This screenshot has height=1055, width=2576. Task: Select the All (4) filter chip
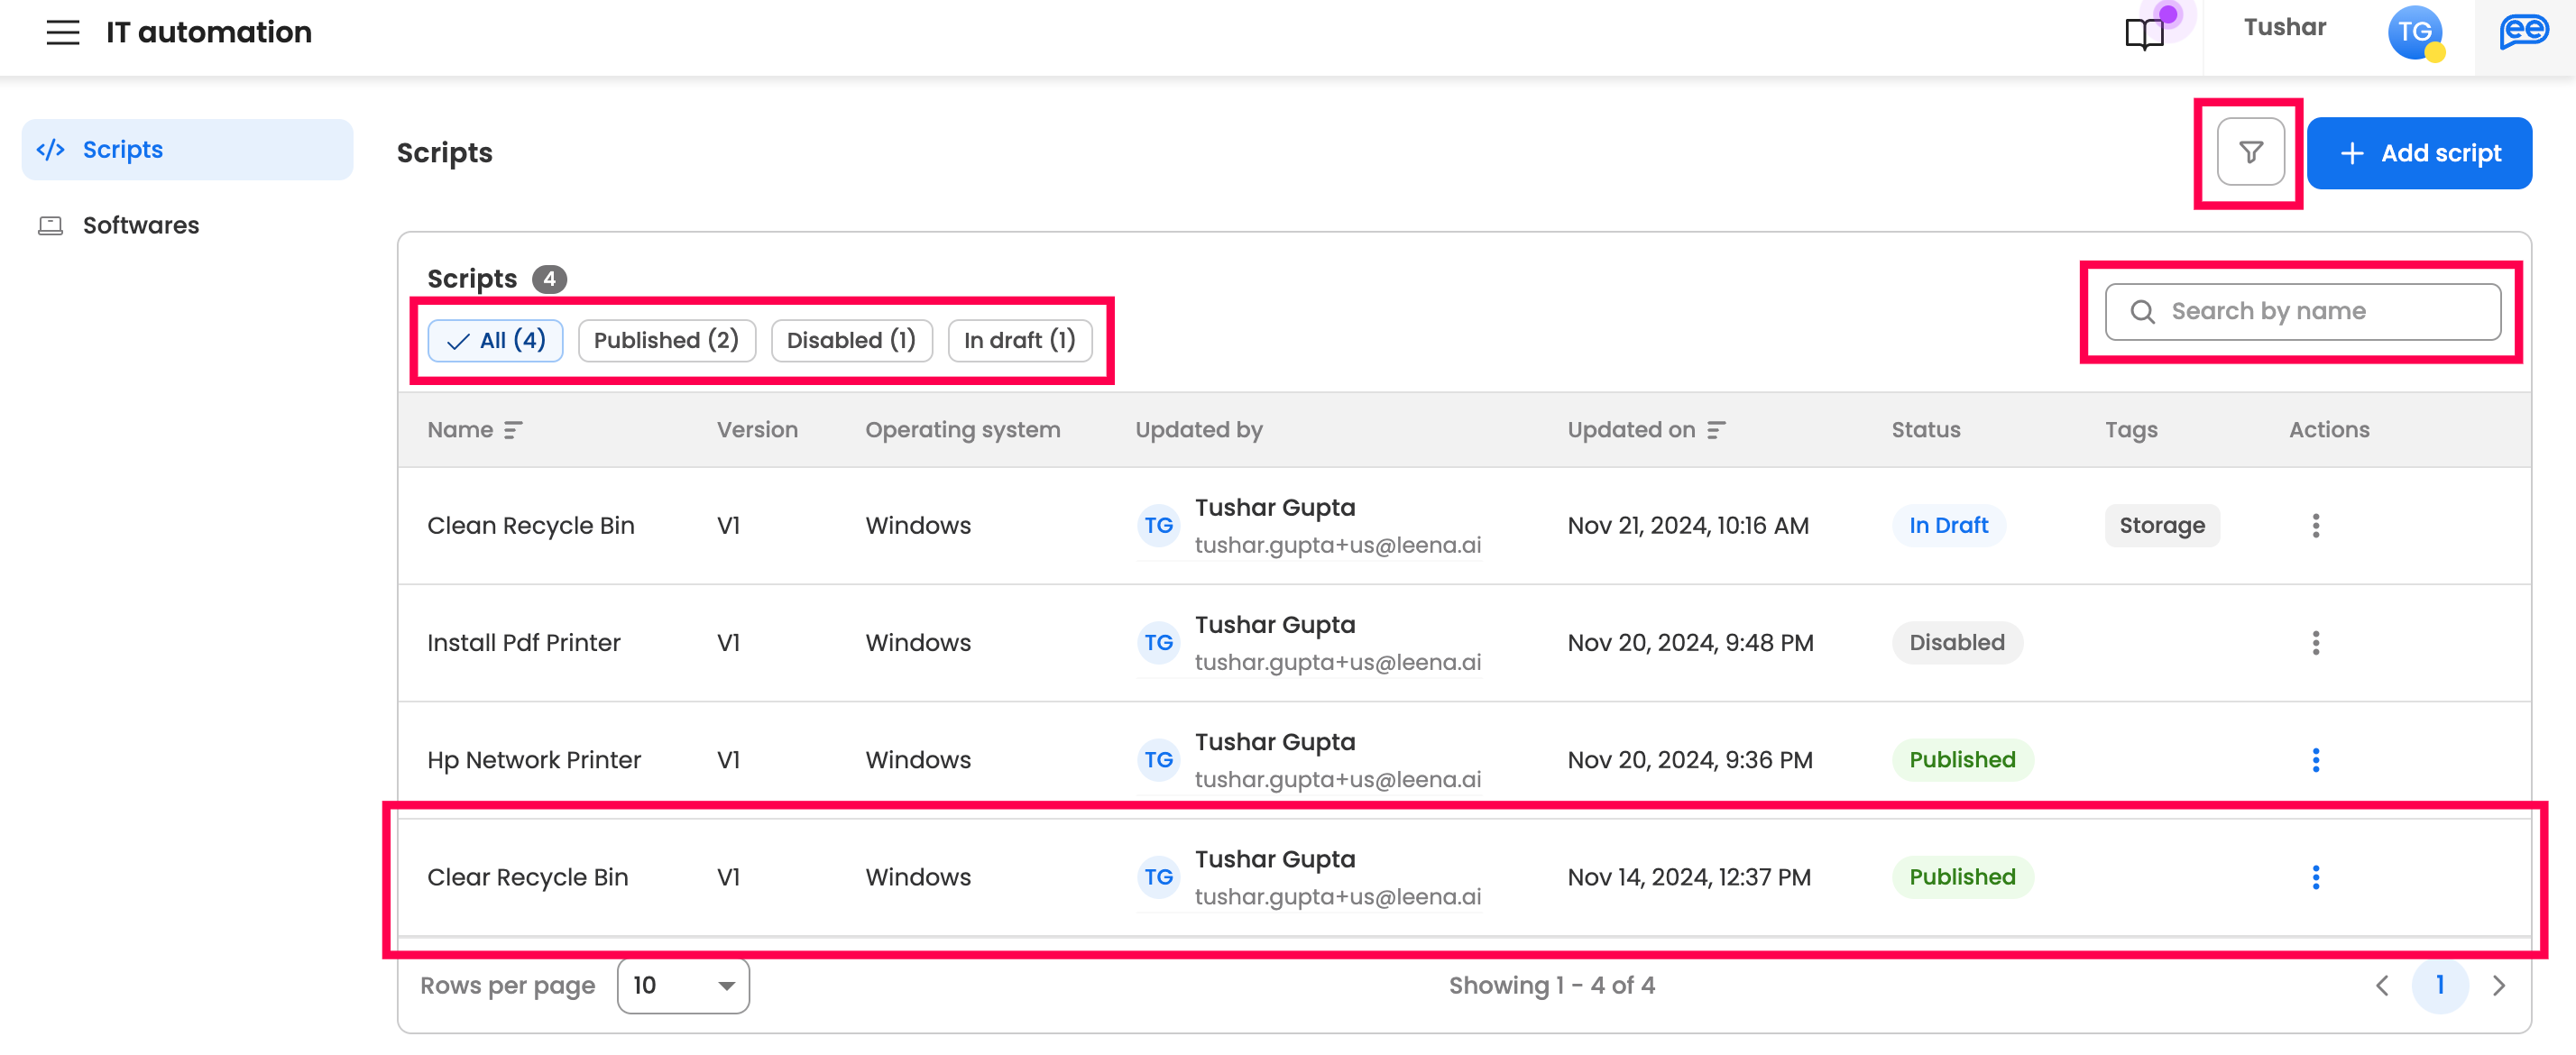[495, 341]
